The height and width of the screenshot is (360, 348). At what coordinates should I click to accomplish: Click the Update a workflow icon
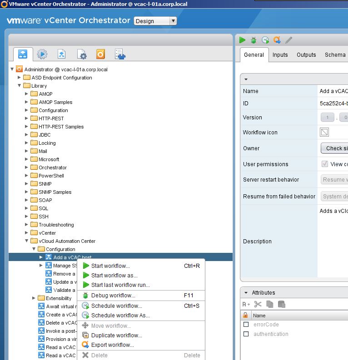[49, 282]
